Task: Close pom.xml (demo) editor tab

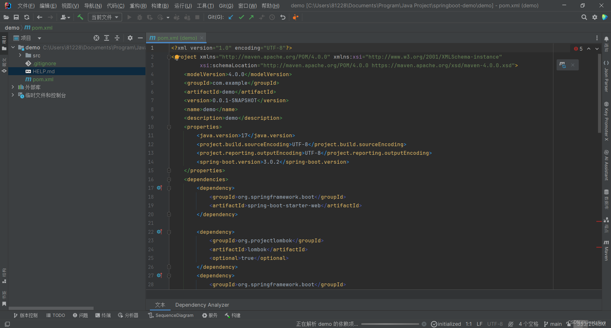Action: [x=202, y=38]
